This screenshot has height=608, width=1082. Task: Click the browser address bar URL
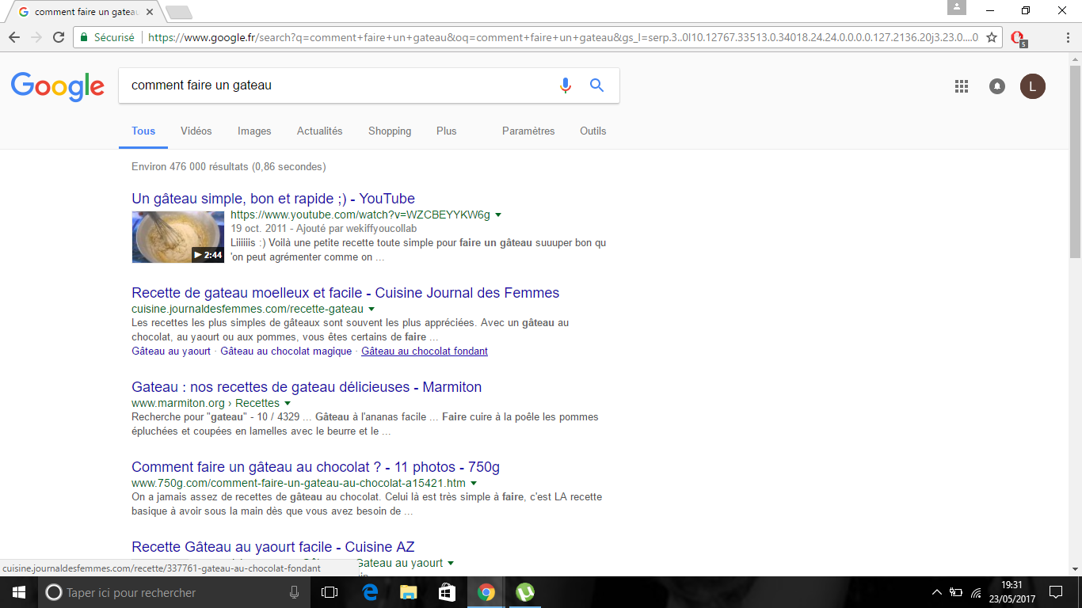click(x=562, y=37)
